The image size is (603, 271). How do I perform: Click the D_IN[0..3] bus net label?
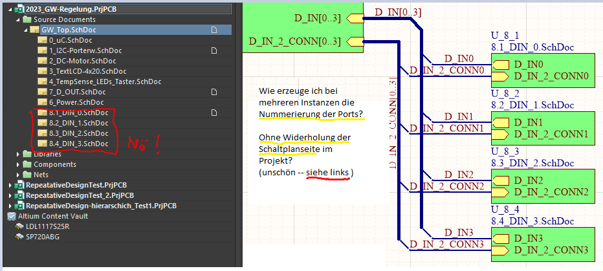398,13
